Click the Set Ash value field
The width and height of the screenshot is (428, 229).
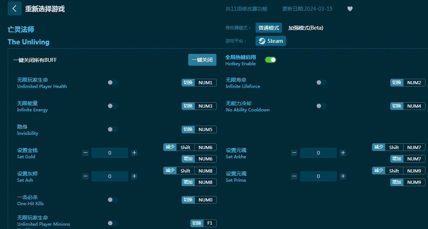(110, 176)
